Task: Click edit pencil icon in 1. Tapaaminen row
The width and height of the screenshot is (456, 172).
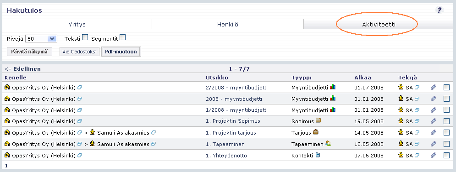Action: tap(434, 144)
